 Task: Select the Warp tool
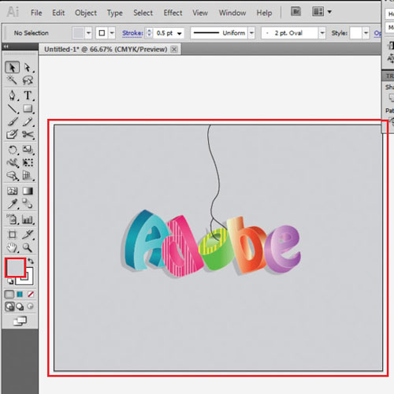[x=12, y=162]
